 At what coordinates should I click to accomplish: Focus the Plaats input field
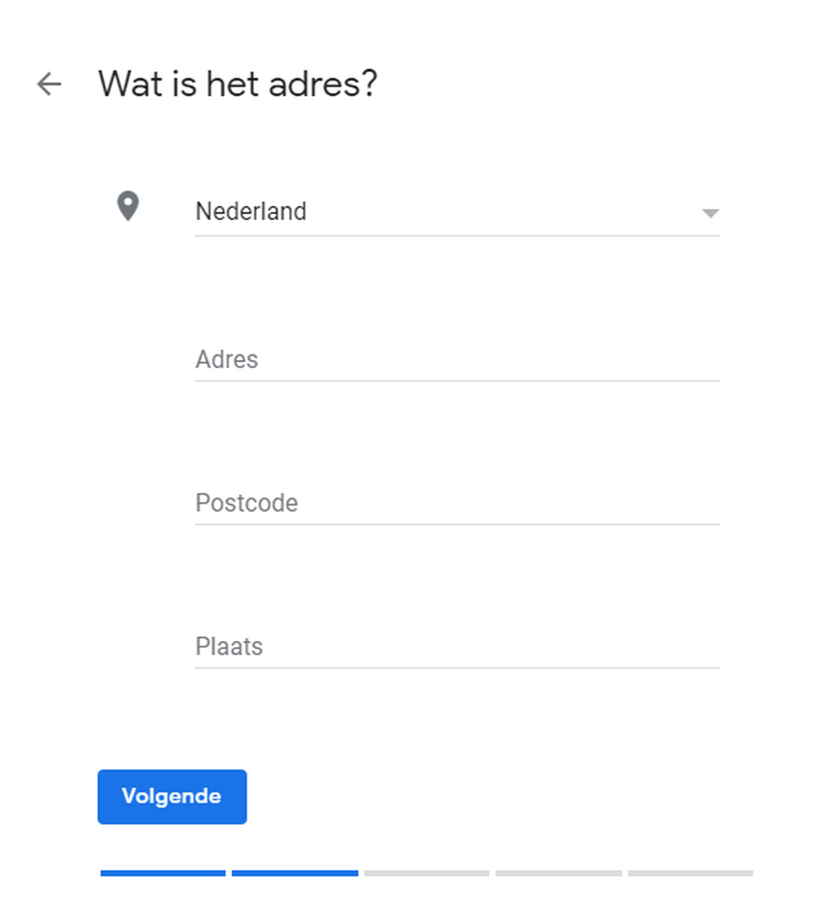click(457, 646)
